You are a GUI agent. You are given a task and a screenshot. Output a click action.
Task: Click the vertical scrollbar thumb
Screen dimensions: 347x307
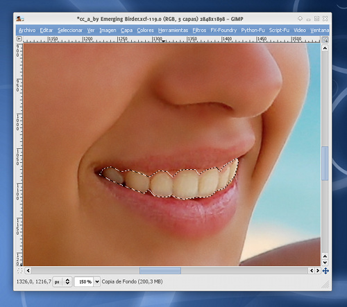point(325,163)
